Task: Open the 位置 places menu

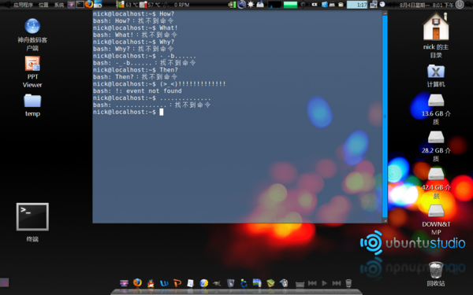Action: click(x=43, y=5)
